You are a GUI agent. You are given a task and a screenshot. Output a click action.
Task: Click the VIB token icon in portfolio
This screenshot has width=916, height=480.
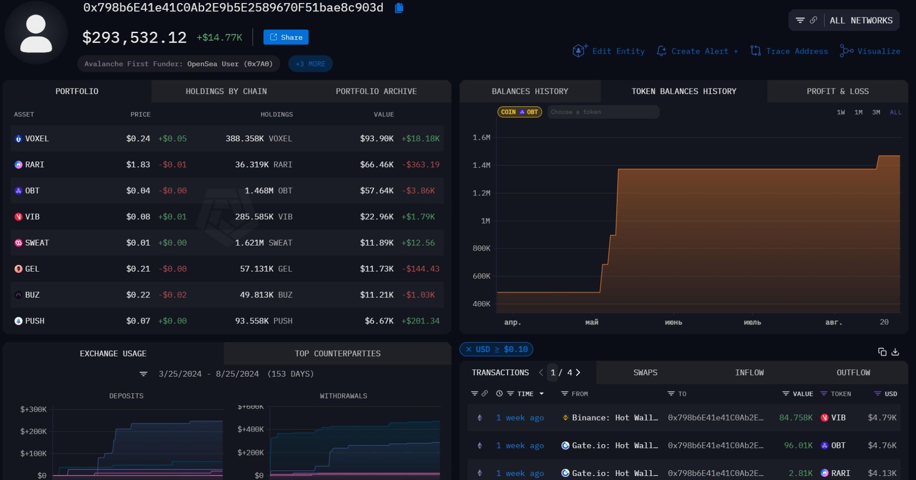pyautogui.click(x=18, y=217)
